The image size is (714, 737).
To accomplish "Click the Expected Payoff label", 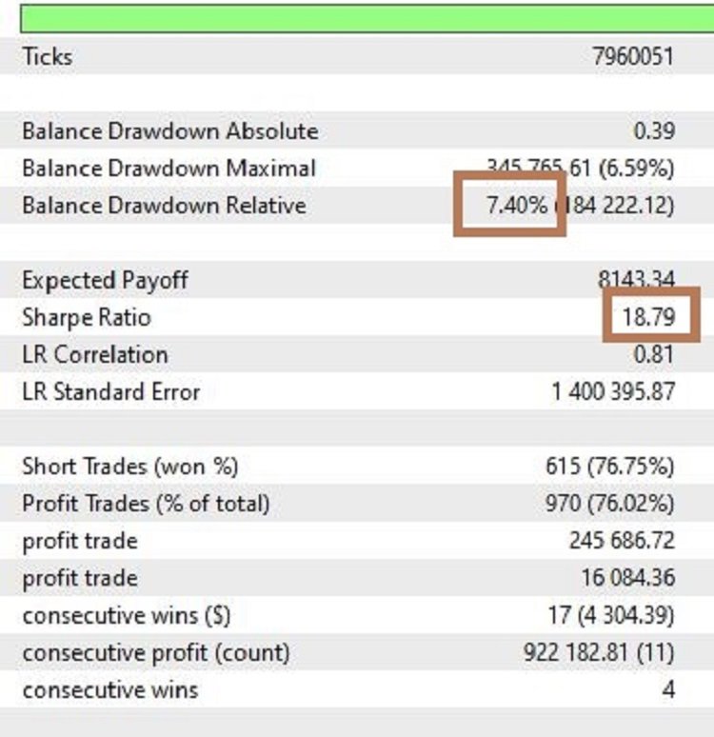I will click(x=105, y=280).
